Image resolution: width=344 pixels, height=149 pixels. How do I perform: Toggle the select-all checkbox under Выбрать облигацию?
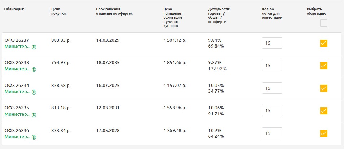point(323,23)
